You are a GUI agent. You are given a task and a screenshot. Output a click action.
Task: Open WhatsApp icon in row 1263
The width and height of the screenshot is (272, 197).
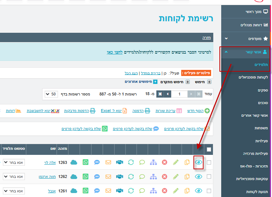tap(85, 162)
